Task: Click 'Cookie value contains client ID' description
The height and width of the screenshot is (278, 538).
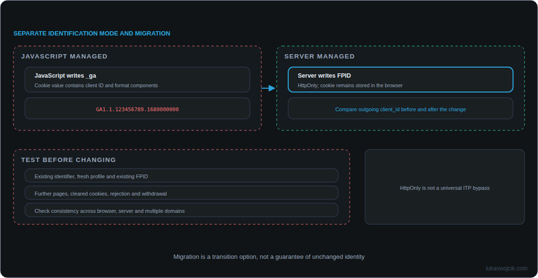Action: [96, 86]
